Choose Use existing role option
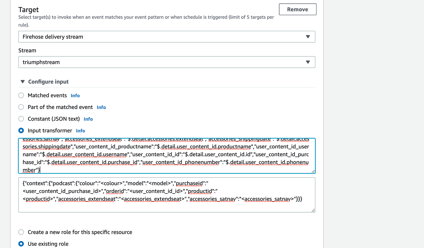The height and width of the screenshot is (248, 424). pos(21,244)
